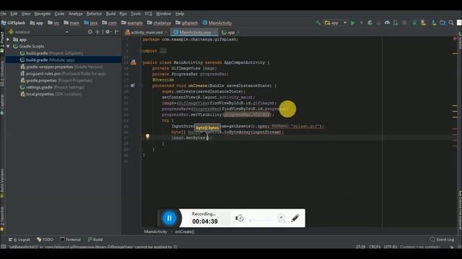
Task: Select gradle-wrapper.properties file
Action: pos(61,67)
